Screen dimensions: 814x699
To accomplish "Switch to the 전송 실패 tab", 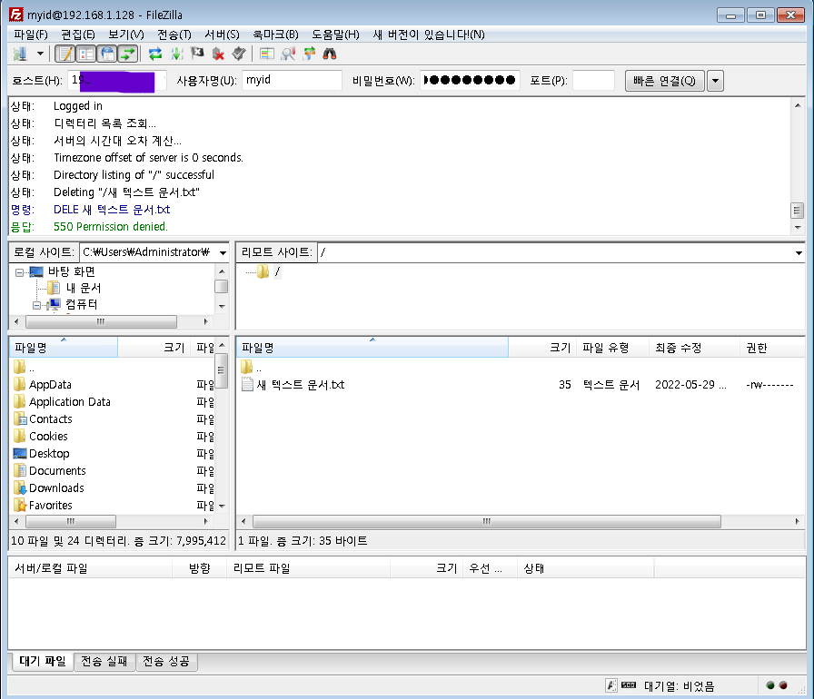I will pyautogui.click(x=104, y=662).
